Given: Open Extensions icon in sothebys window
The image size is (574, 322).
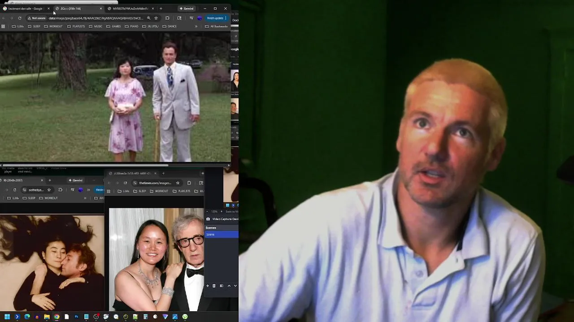Looking at the screenshot, I should [x=61, y=190].
